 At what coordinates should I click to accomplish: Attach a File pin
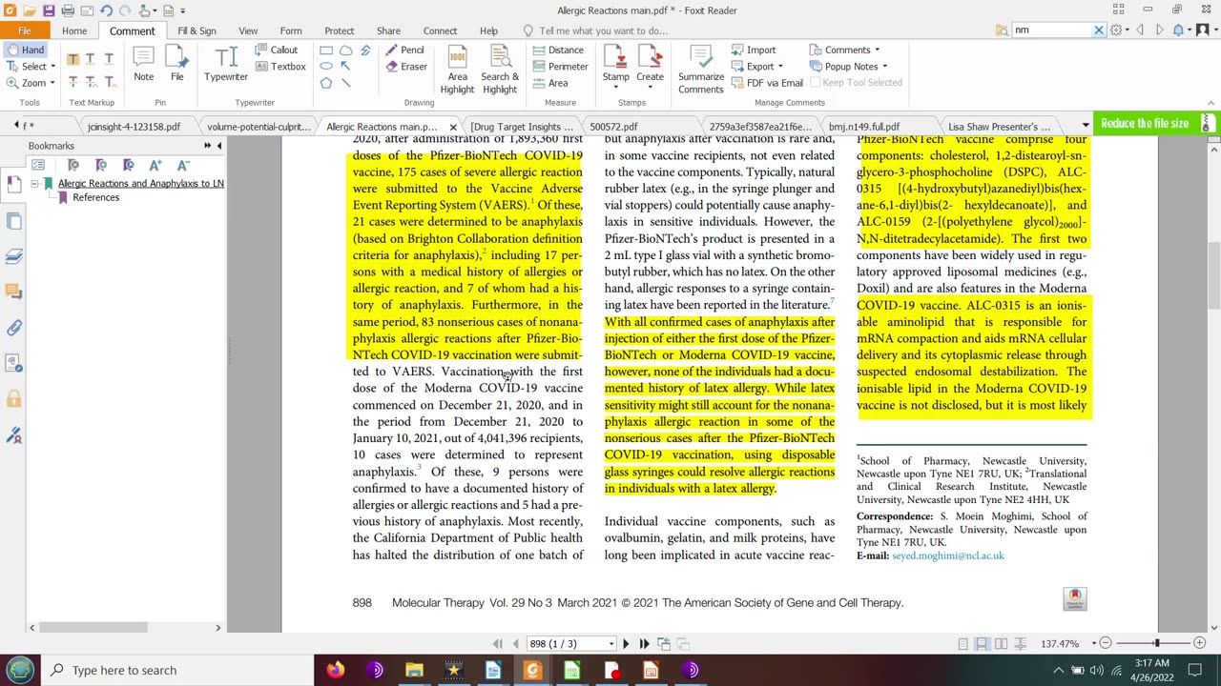coord(177,65)
